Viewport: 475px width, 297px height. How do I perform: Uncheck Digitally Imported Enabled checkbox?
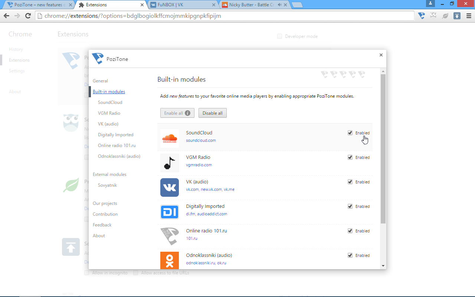pos(350,206)
